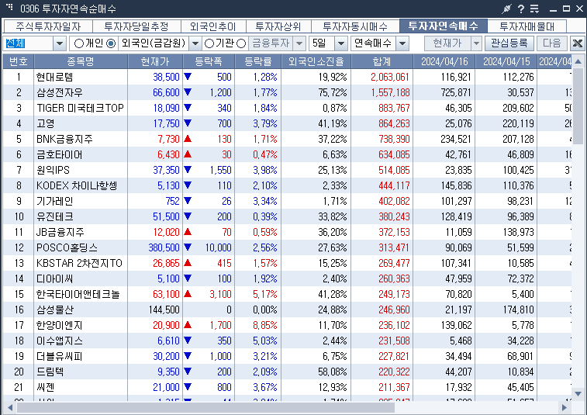This screenshot has height=415, width=587.
Task: Select the 삼성전자우 row name
Action: pos(60,92)
